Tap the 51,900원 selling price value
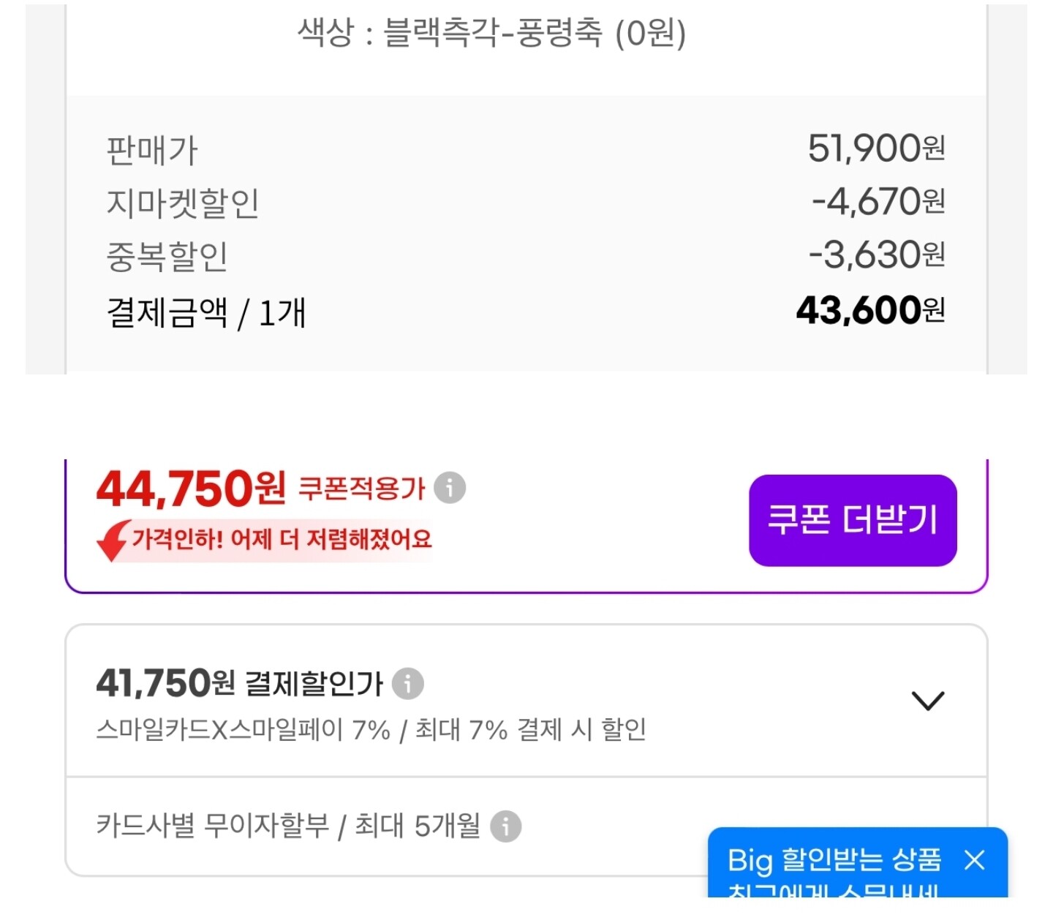This screenshot has height=923, width=1053. (x=877, y=148)
